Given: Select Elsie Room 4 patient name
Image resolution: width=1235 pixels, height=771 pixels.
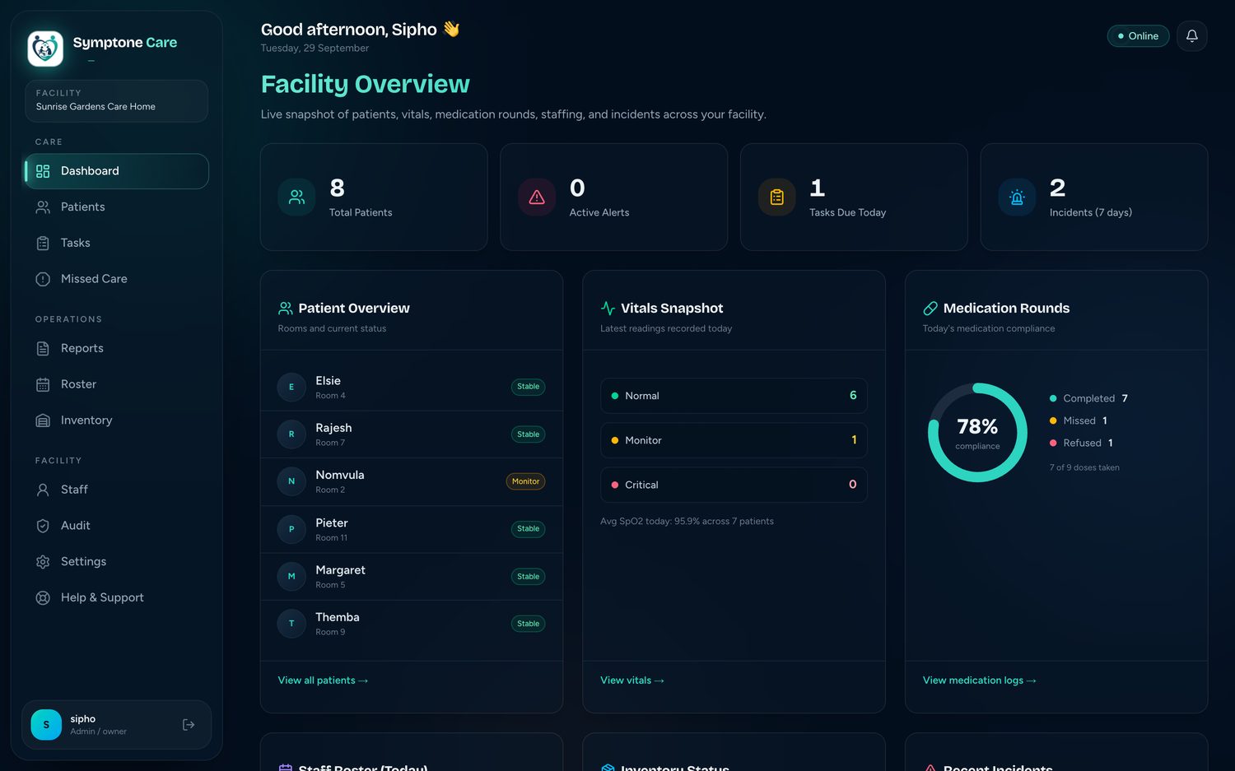Looking at the screenshot, I should (x=328, y=381).
